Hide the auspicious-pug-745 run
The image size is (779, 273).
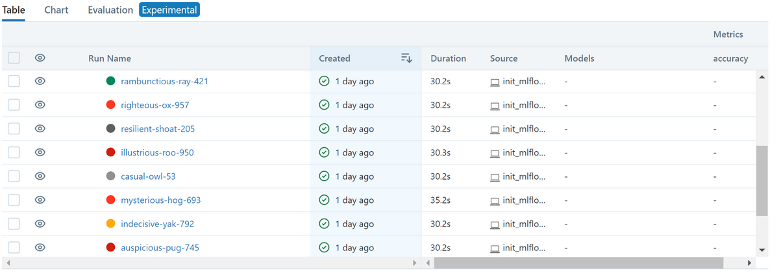pyautogui.click(x=40, y=248)
